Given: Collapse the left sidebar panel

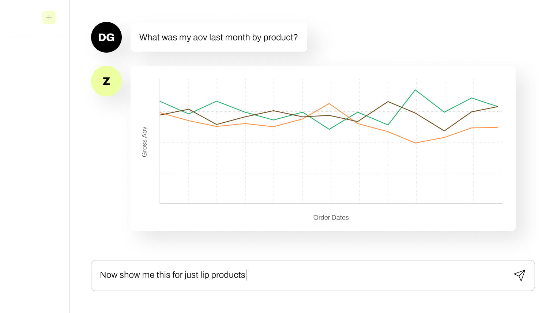Looking at the screenshot, I should [x=35, y=156].
